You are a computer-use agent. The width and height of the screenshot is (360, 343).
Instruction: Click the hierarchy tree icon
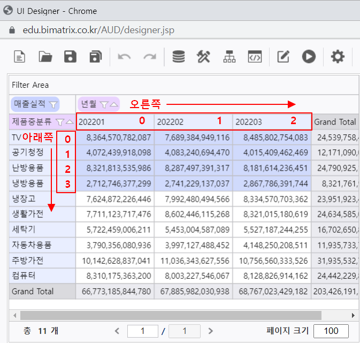[x=229, y=56]
